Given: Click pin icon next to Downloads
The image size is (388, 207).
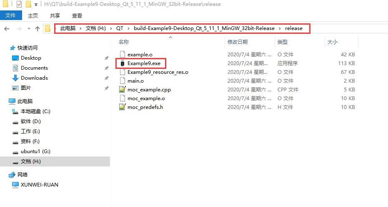Looking at the screenshot, I should 106,78.
